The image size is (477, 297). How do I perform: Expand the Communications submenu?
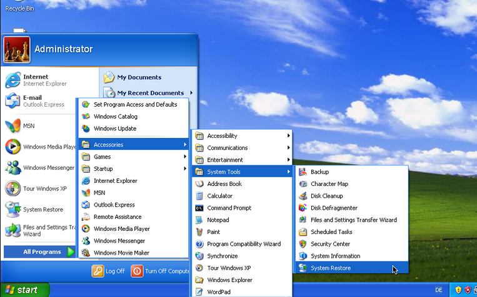coord(242,148)
